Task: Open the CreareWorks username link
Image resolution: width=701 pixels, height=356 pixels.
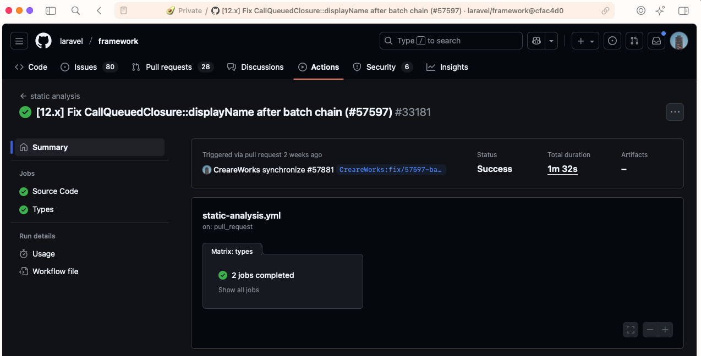Action: point(237,170)
